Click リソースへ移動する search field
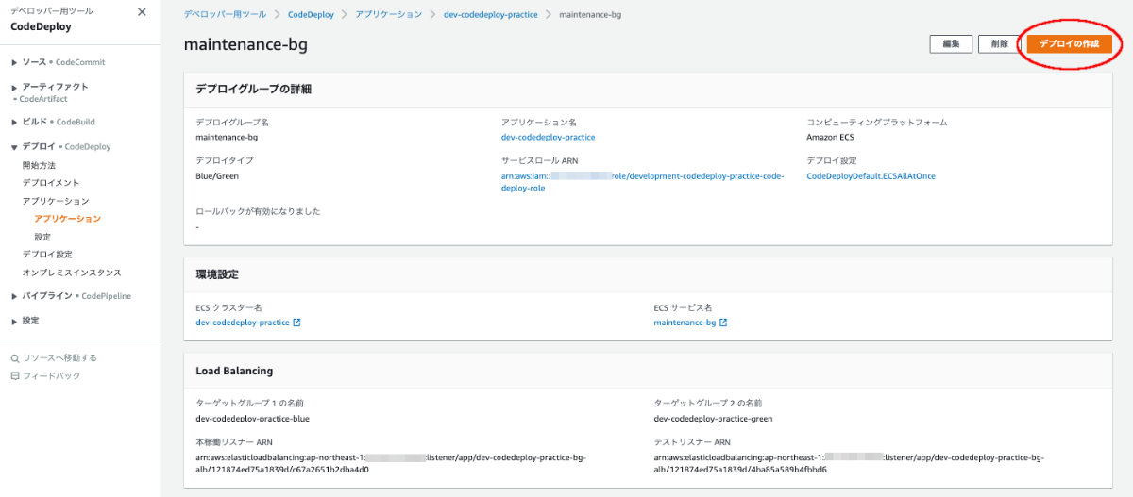Viewport: 1133px width, 497px height. 59,358
